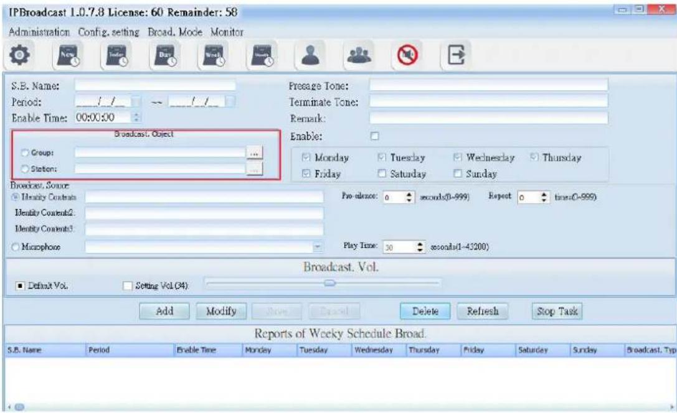Toggle the Saturday checkbox
The width and height of the screenshot is (677, 413).
coord(382,174)
